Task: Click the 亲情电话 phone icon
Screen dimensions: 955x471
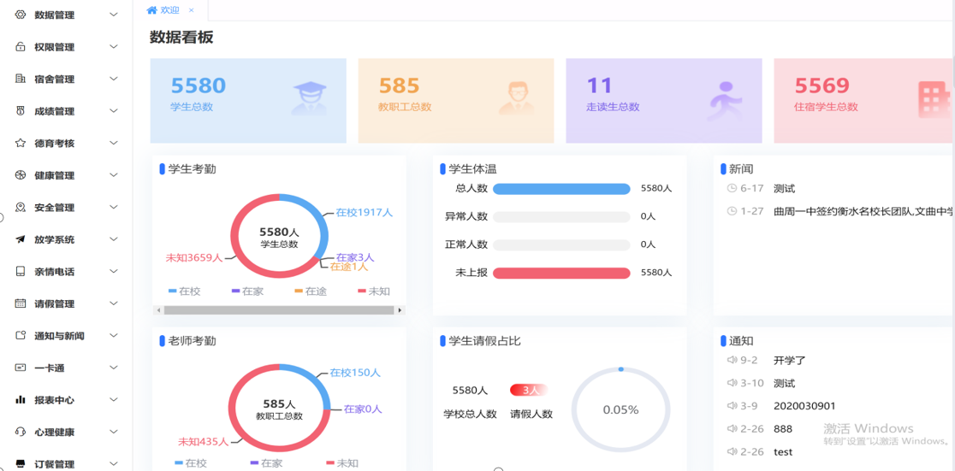Action: (x=20, y=272)
